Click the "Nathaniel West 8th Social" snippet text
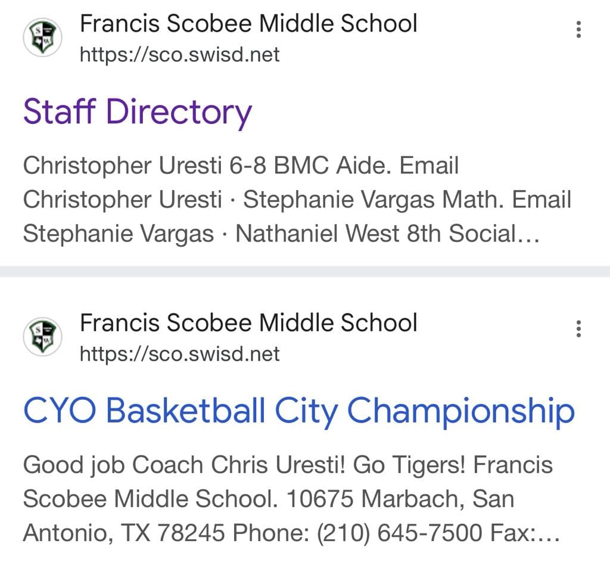The image size is (610, 562). pos(387,234)
